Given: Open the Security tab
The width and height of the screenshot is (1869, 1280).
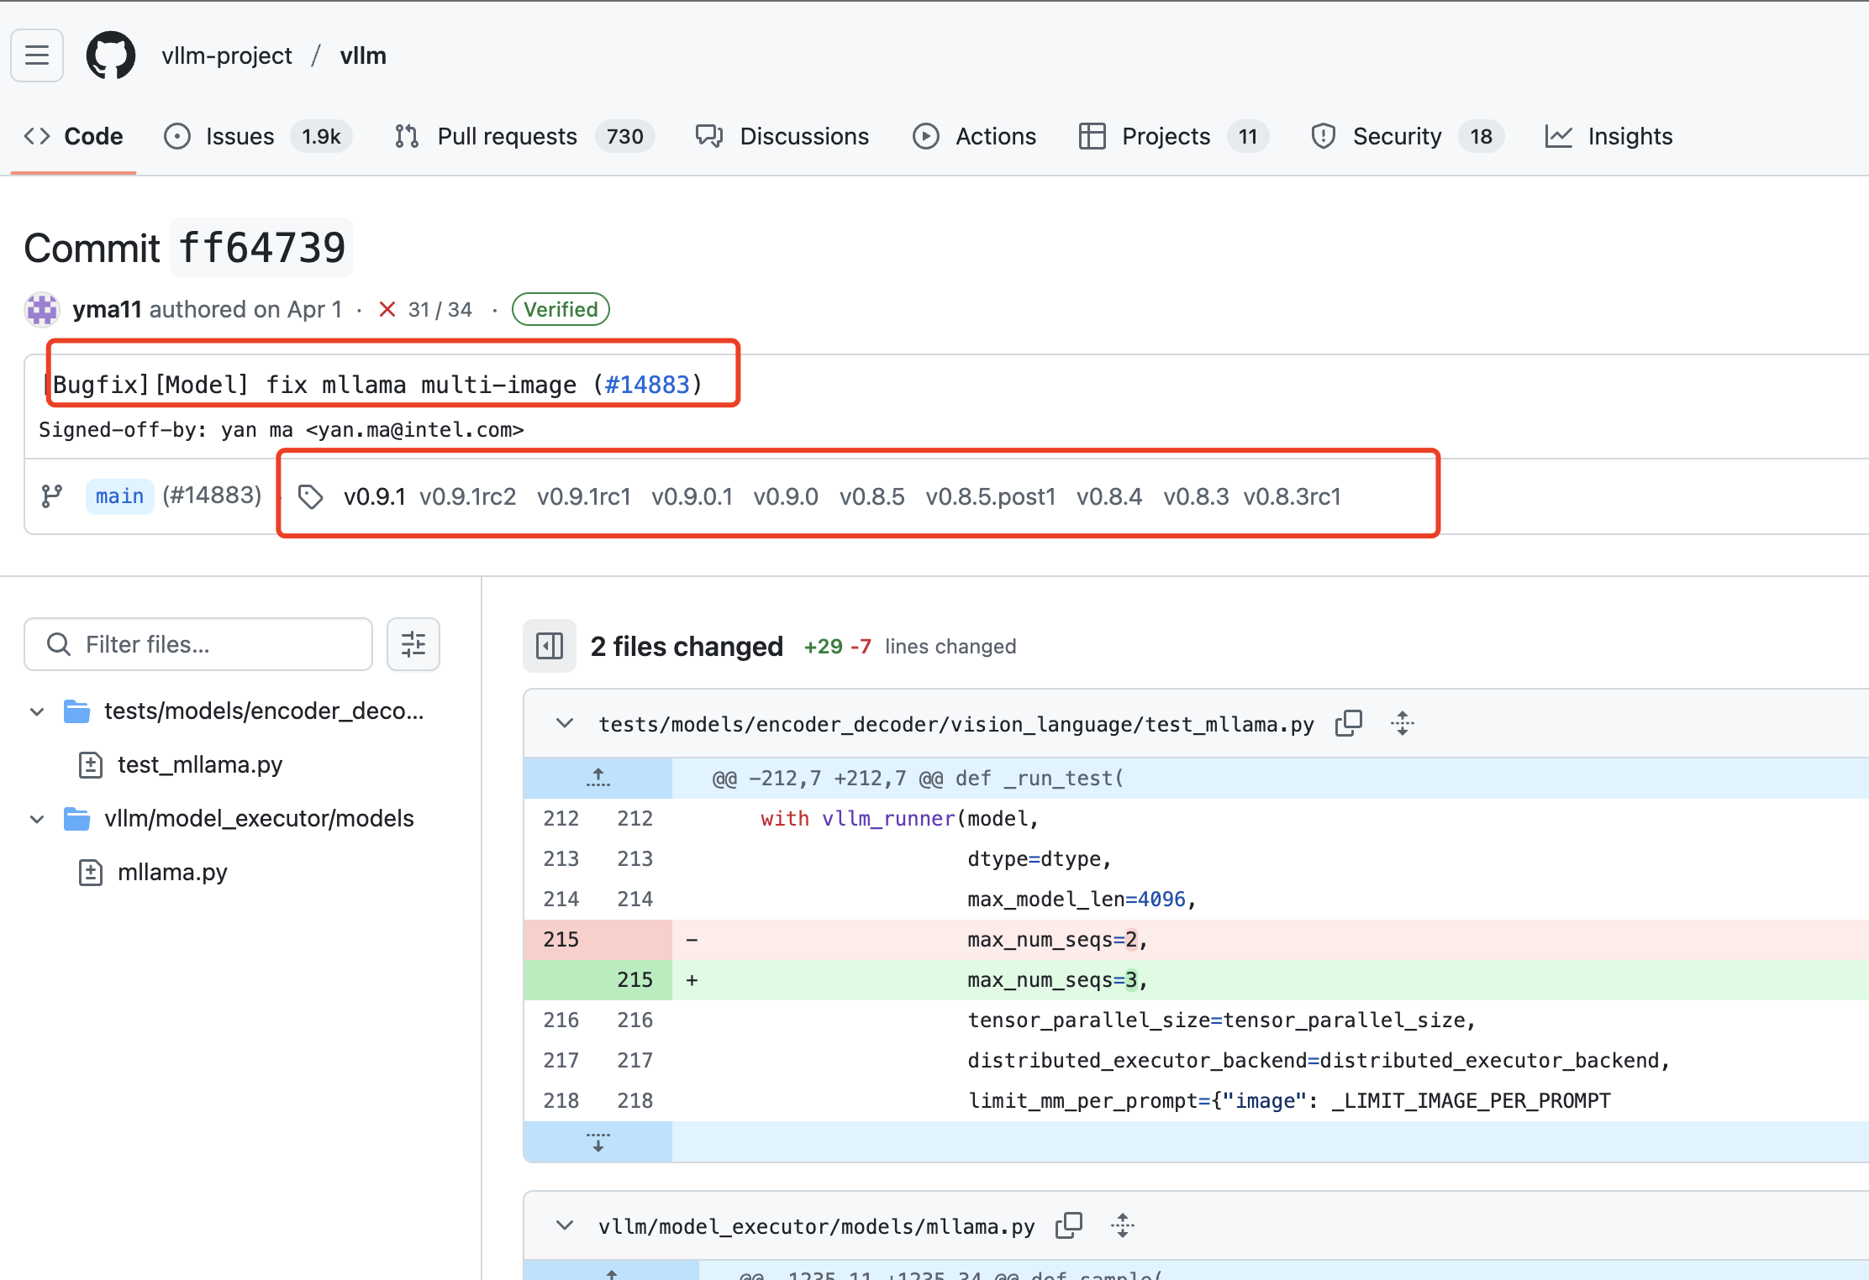Looking at the screenshot, I should (1407, 136).
